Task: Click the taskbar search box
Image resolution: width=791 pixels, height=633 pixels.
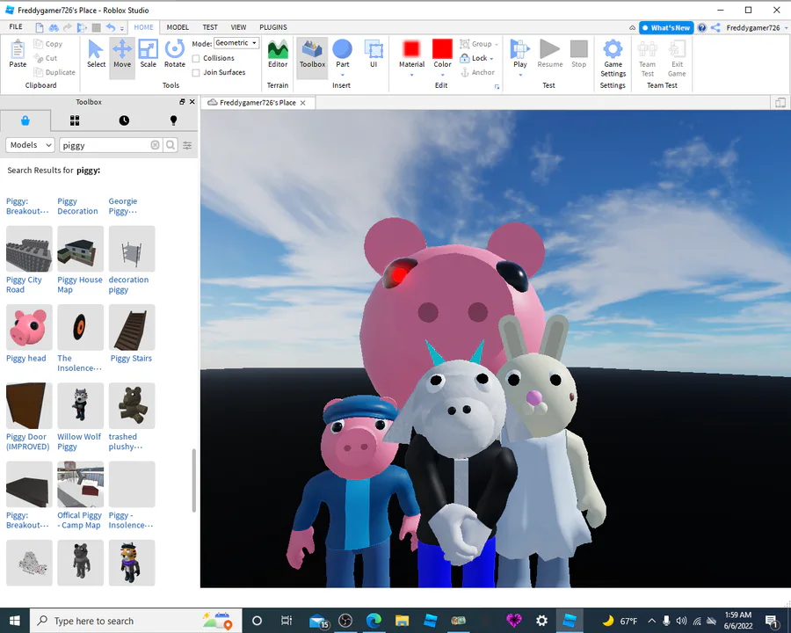Action: tap(136, 621)
